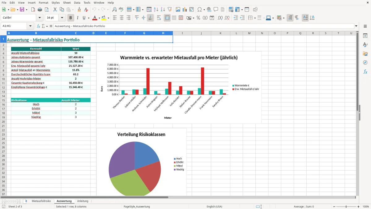Click the status bar zoom slider
The width and height of the screenshot is (371, 209).
point(346,207)
